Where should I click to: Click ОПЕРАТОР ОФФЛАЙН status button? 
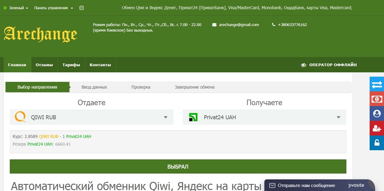329,65
